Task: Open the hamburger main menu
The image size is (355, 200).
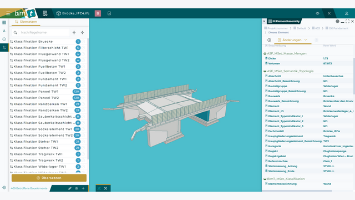Action: tap(8, 13)
